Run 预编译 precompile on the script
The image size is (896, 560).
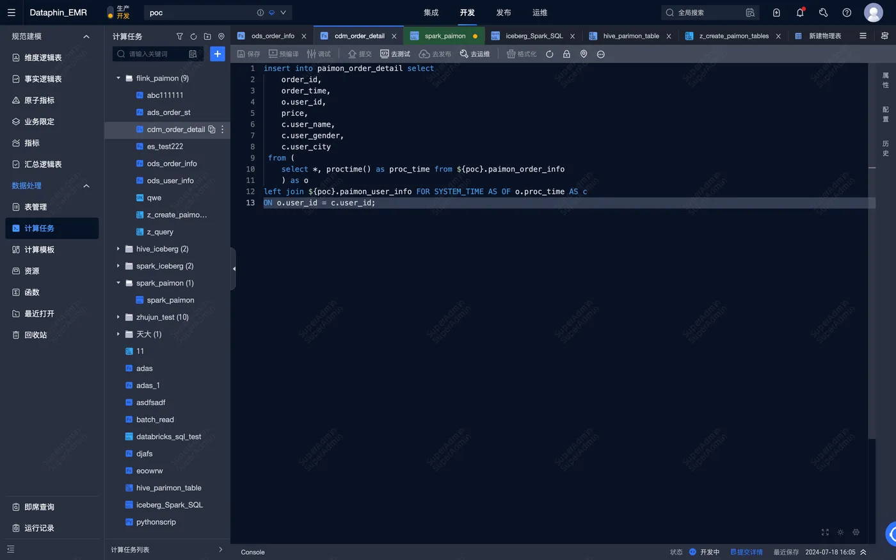tap(284, 54)
